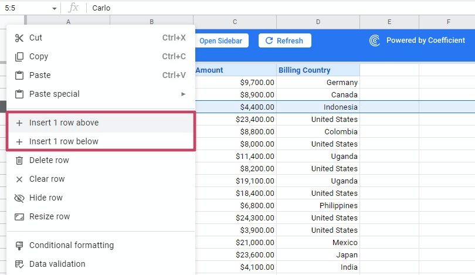Select Insert 1 row below
Image resolution: width=475 pixels, height=275 pixels.
(101, 141)
